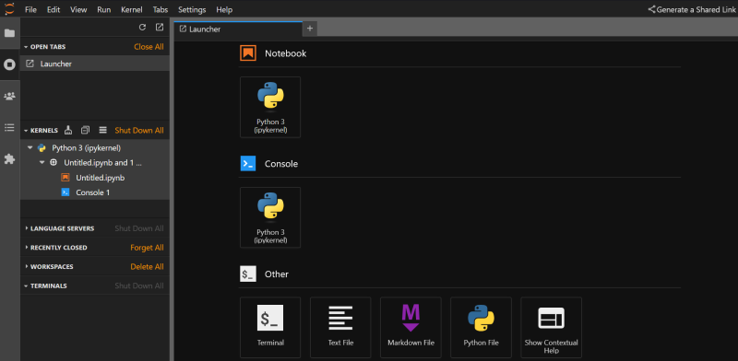Create a new Text File from launcher
Image resolution: width=738 pixels, height=361 pixels.
click(x=340, y=328)
